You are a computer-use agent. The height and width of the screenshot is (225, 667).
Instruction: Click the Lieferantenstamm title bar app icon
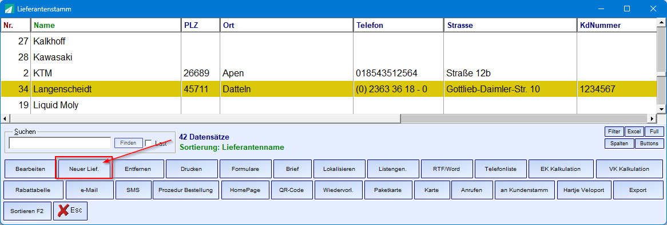click(x=9, y=9)
